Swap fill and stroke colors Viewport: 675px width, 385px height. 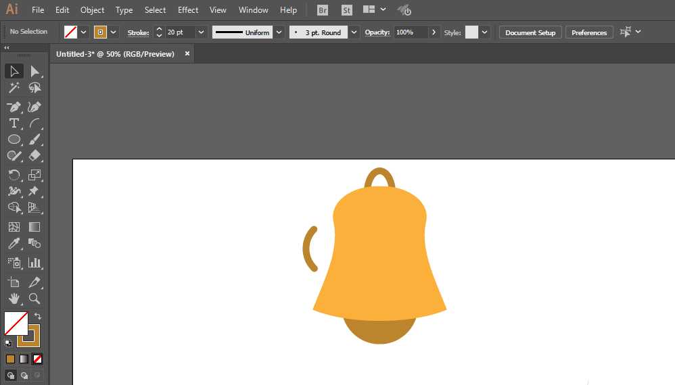tap(38, 316)
